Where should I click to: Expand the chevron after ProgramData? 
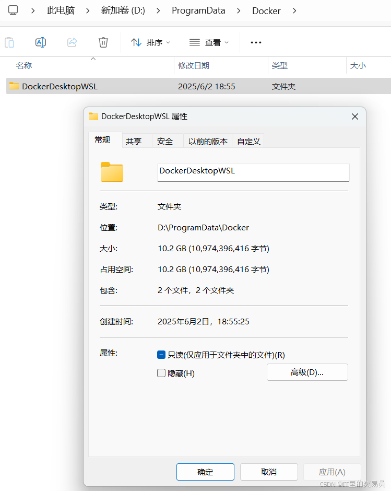pos(239,10)
